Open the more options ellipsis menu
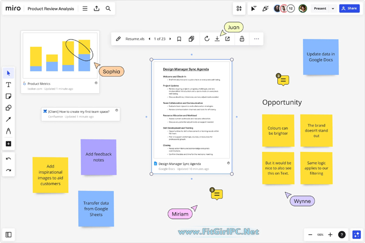Image resolution: width=365 pixels, height=243 pixels. tap(257, 39)
